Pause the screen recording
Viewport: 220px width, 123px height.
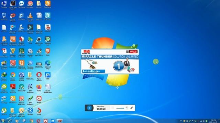click(x=89, y=108)
